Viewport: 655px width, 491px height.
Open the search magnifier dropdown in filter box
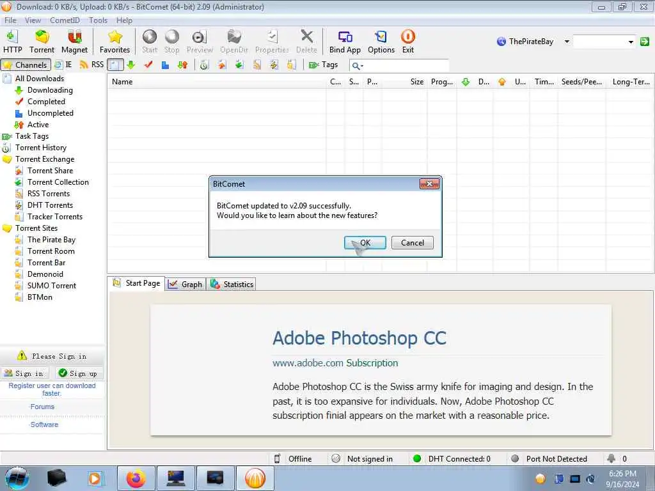click(358, 66)
